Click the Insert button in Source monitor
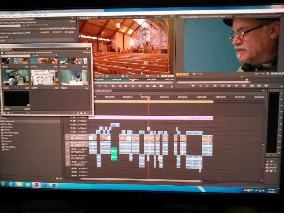This screenshot has height=213, width=284. click(148, 86)
